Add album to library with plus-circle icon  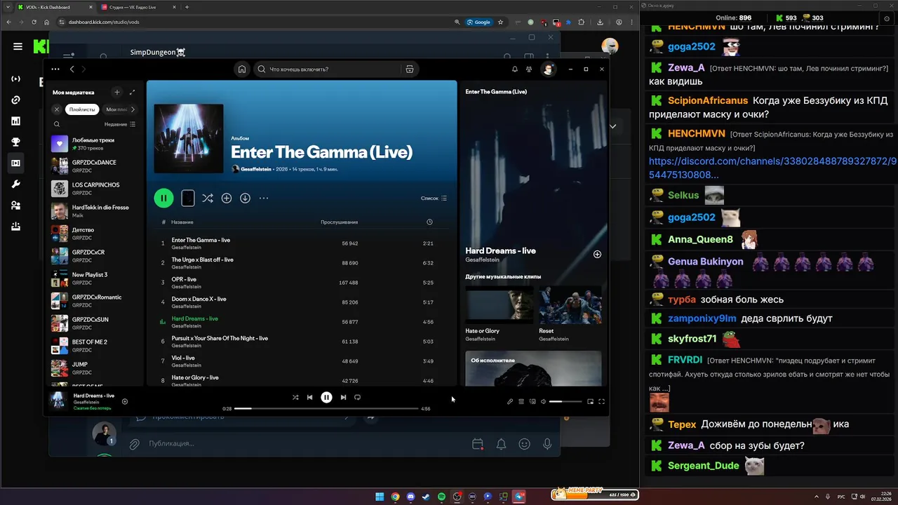click(x=227, y=198)
